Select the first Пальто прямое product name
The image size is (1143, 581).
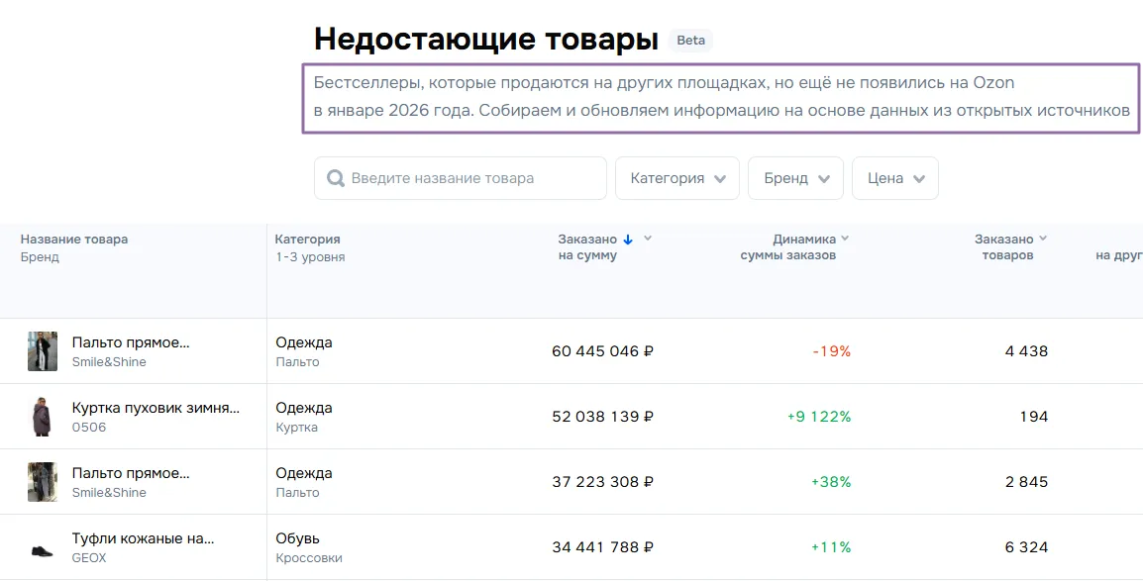[x=131, y=342]
